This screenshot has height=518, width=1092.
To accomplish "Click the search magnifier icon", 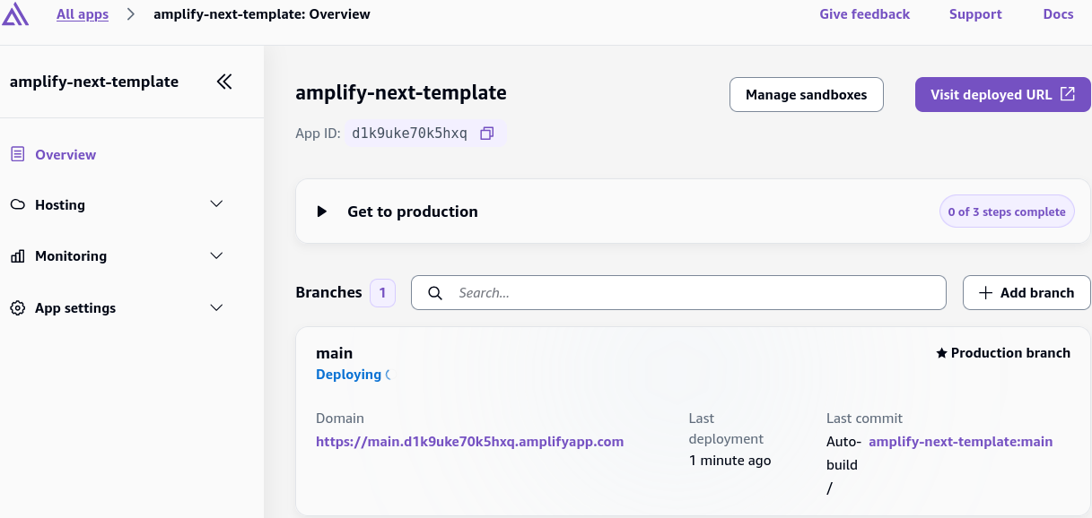I will tap(435, 293).
